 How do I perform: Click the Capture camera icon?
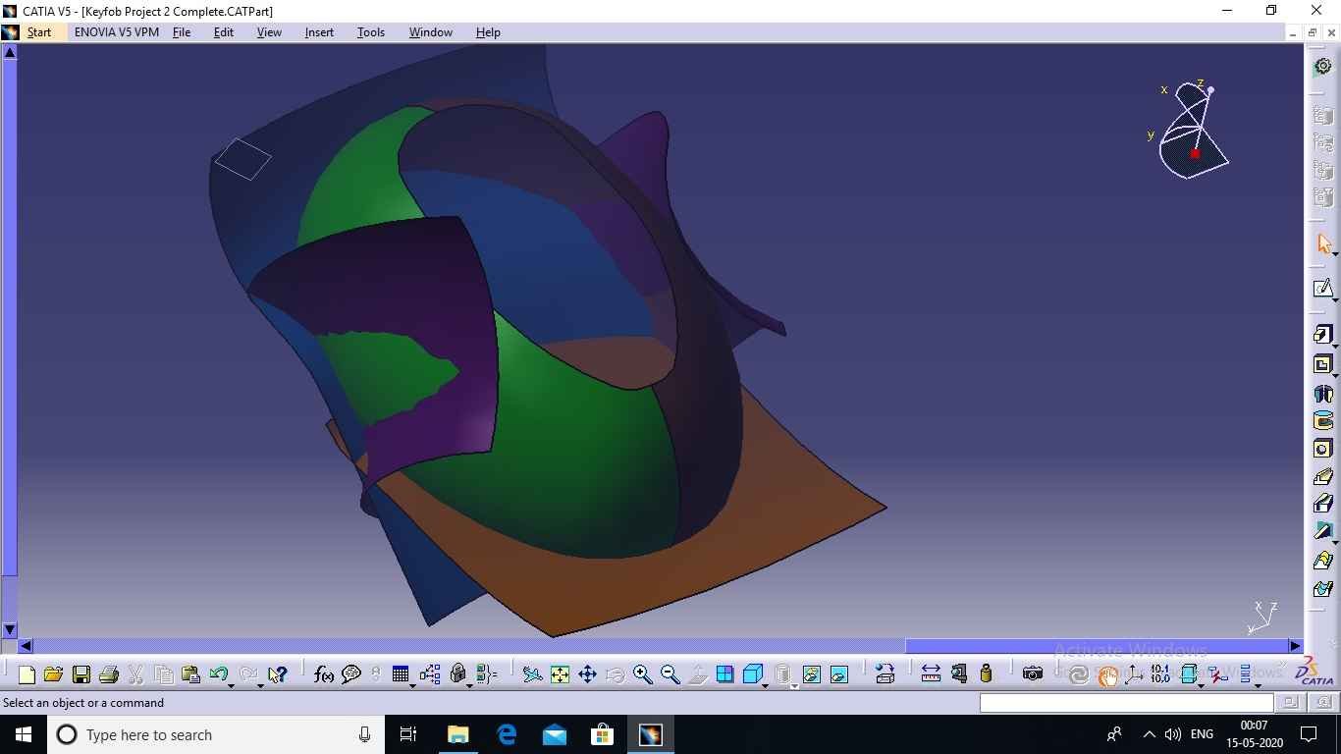[x=1032, y=674]
